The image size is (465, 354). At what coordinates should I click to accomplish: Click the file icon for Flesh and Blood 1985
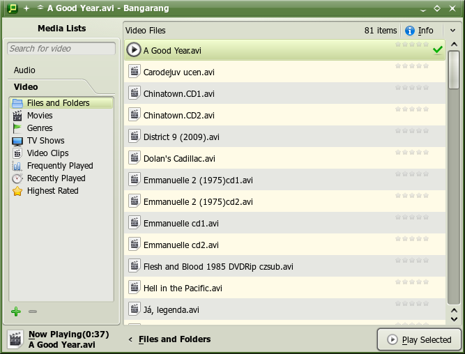click(x=135, y=266)
